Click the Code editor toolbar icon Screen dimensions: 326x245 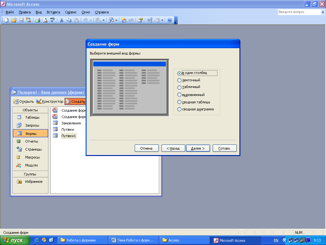click(x=124, y=20)
